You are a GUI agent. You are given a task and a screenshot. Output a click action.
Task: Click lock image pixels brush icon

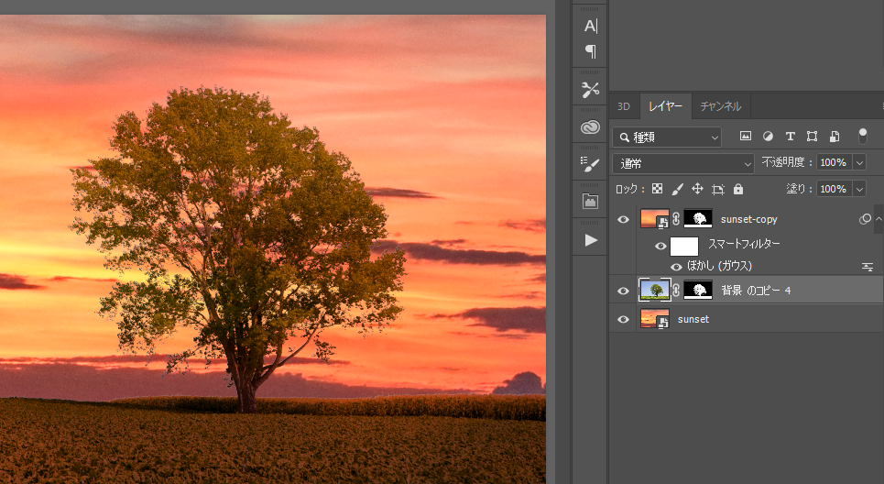pyautogui.click(x=678, y=189)
